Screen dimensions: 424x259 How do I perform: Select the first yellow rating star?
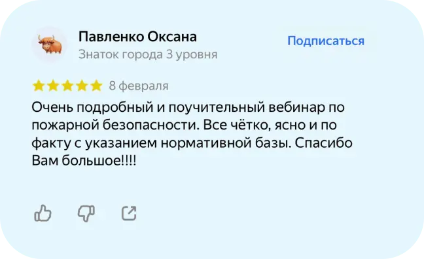click(39, 86)
